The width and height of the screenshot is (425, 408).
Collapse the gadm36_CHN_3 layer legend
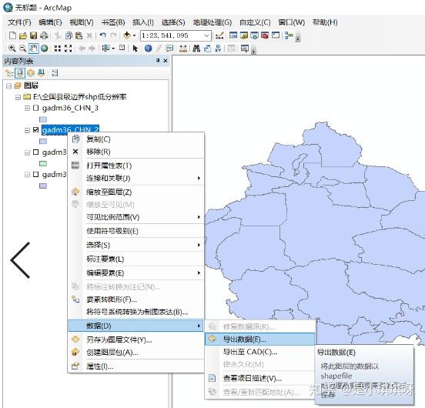(x=27, y=108)
